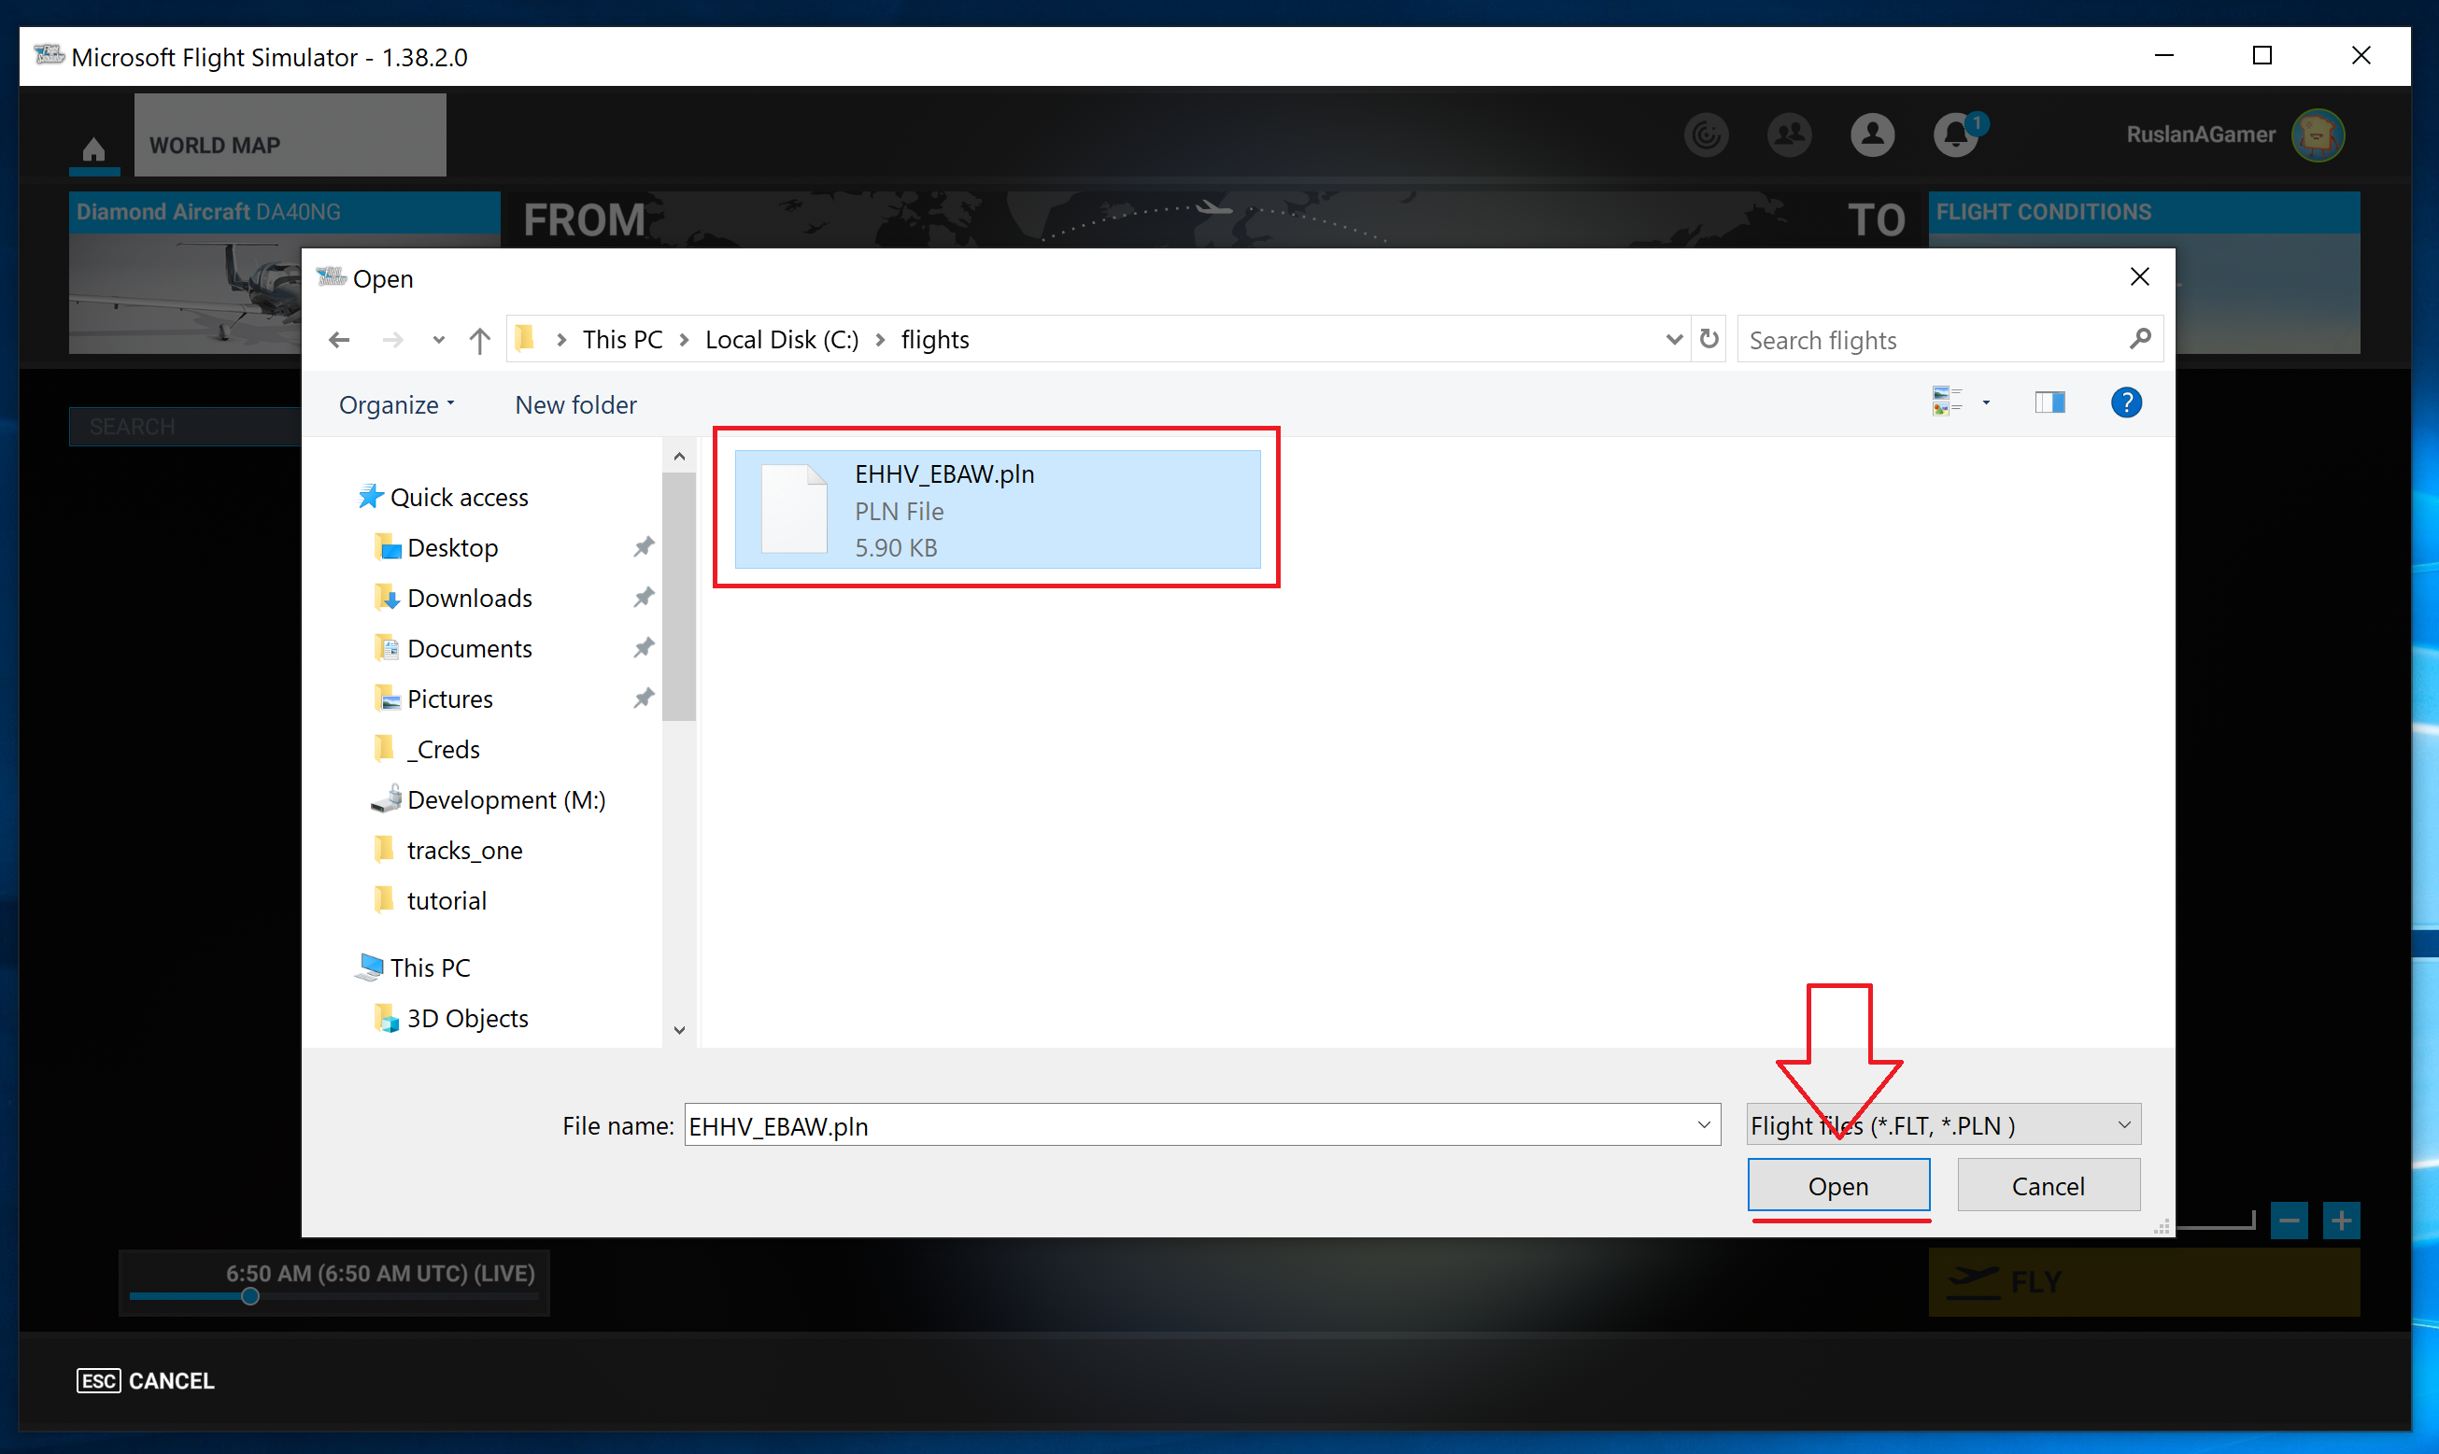The height and width of the screenshot is (1454, 2439).
Task: Open the _Creds folder
Action: point(427,750)
